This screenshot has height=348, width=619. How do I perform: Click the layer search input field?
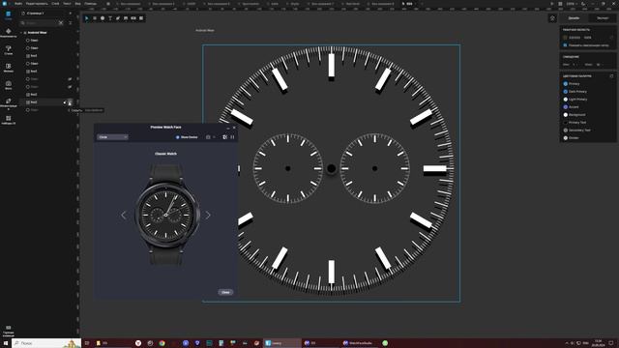click(x=41, y=23)
